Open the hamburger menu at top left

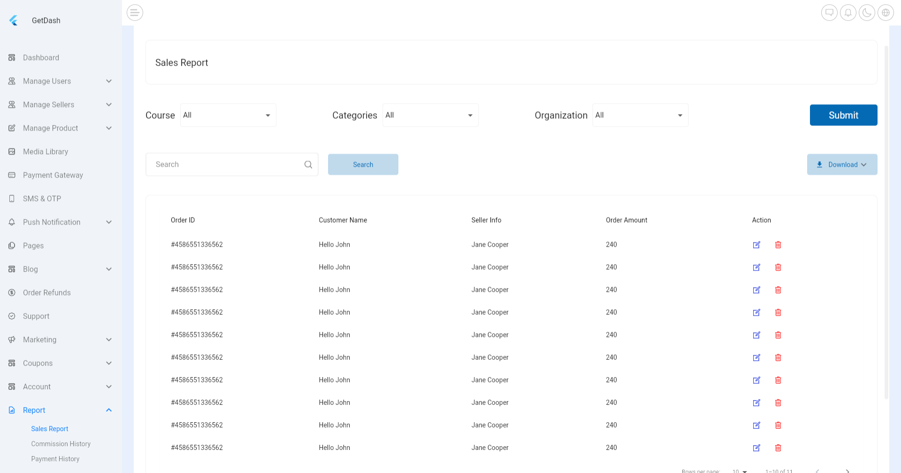point(135,12)
